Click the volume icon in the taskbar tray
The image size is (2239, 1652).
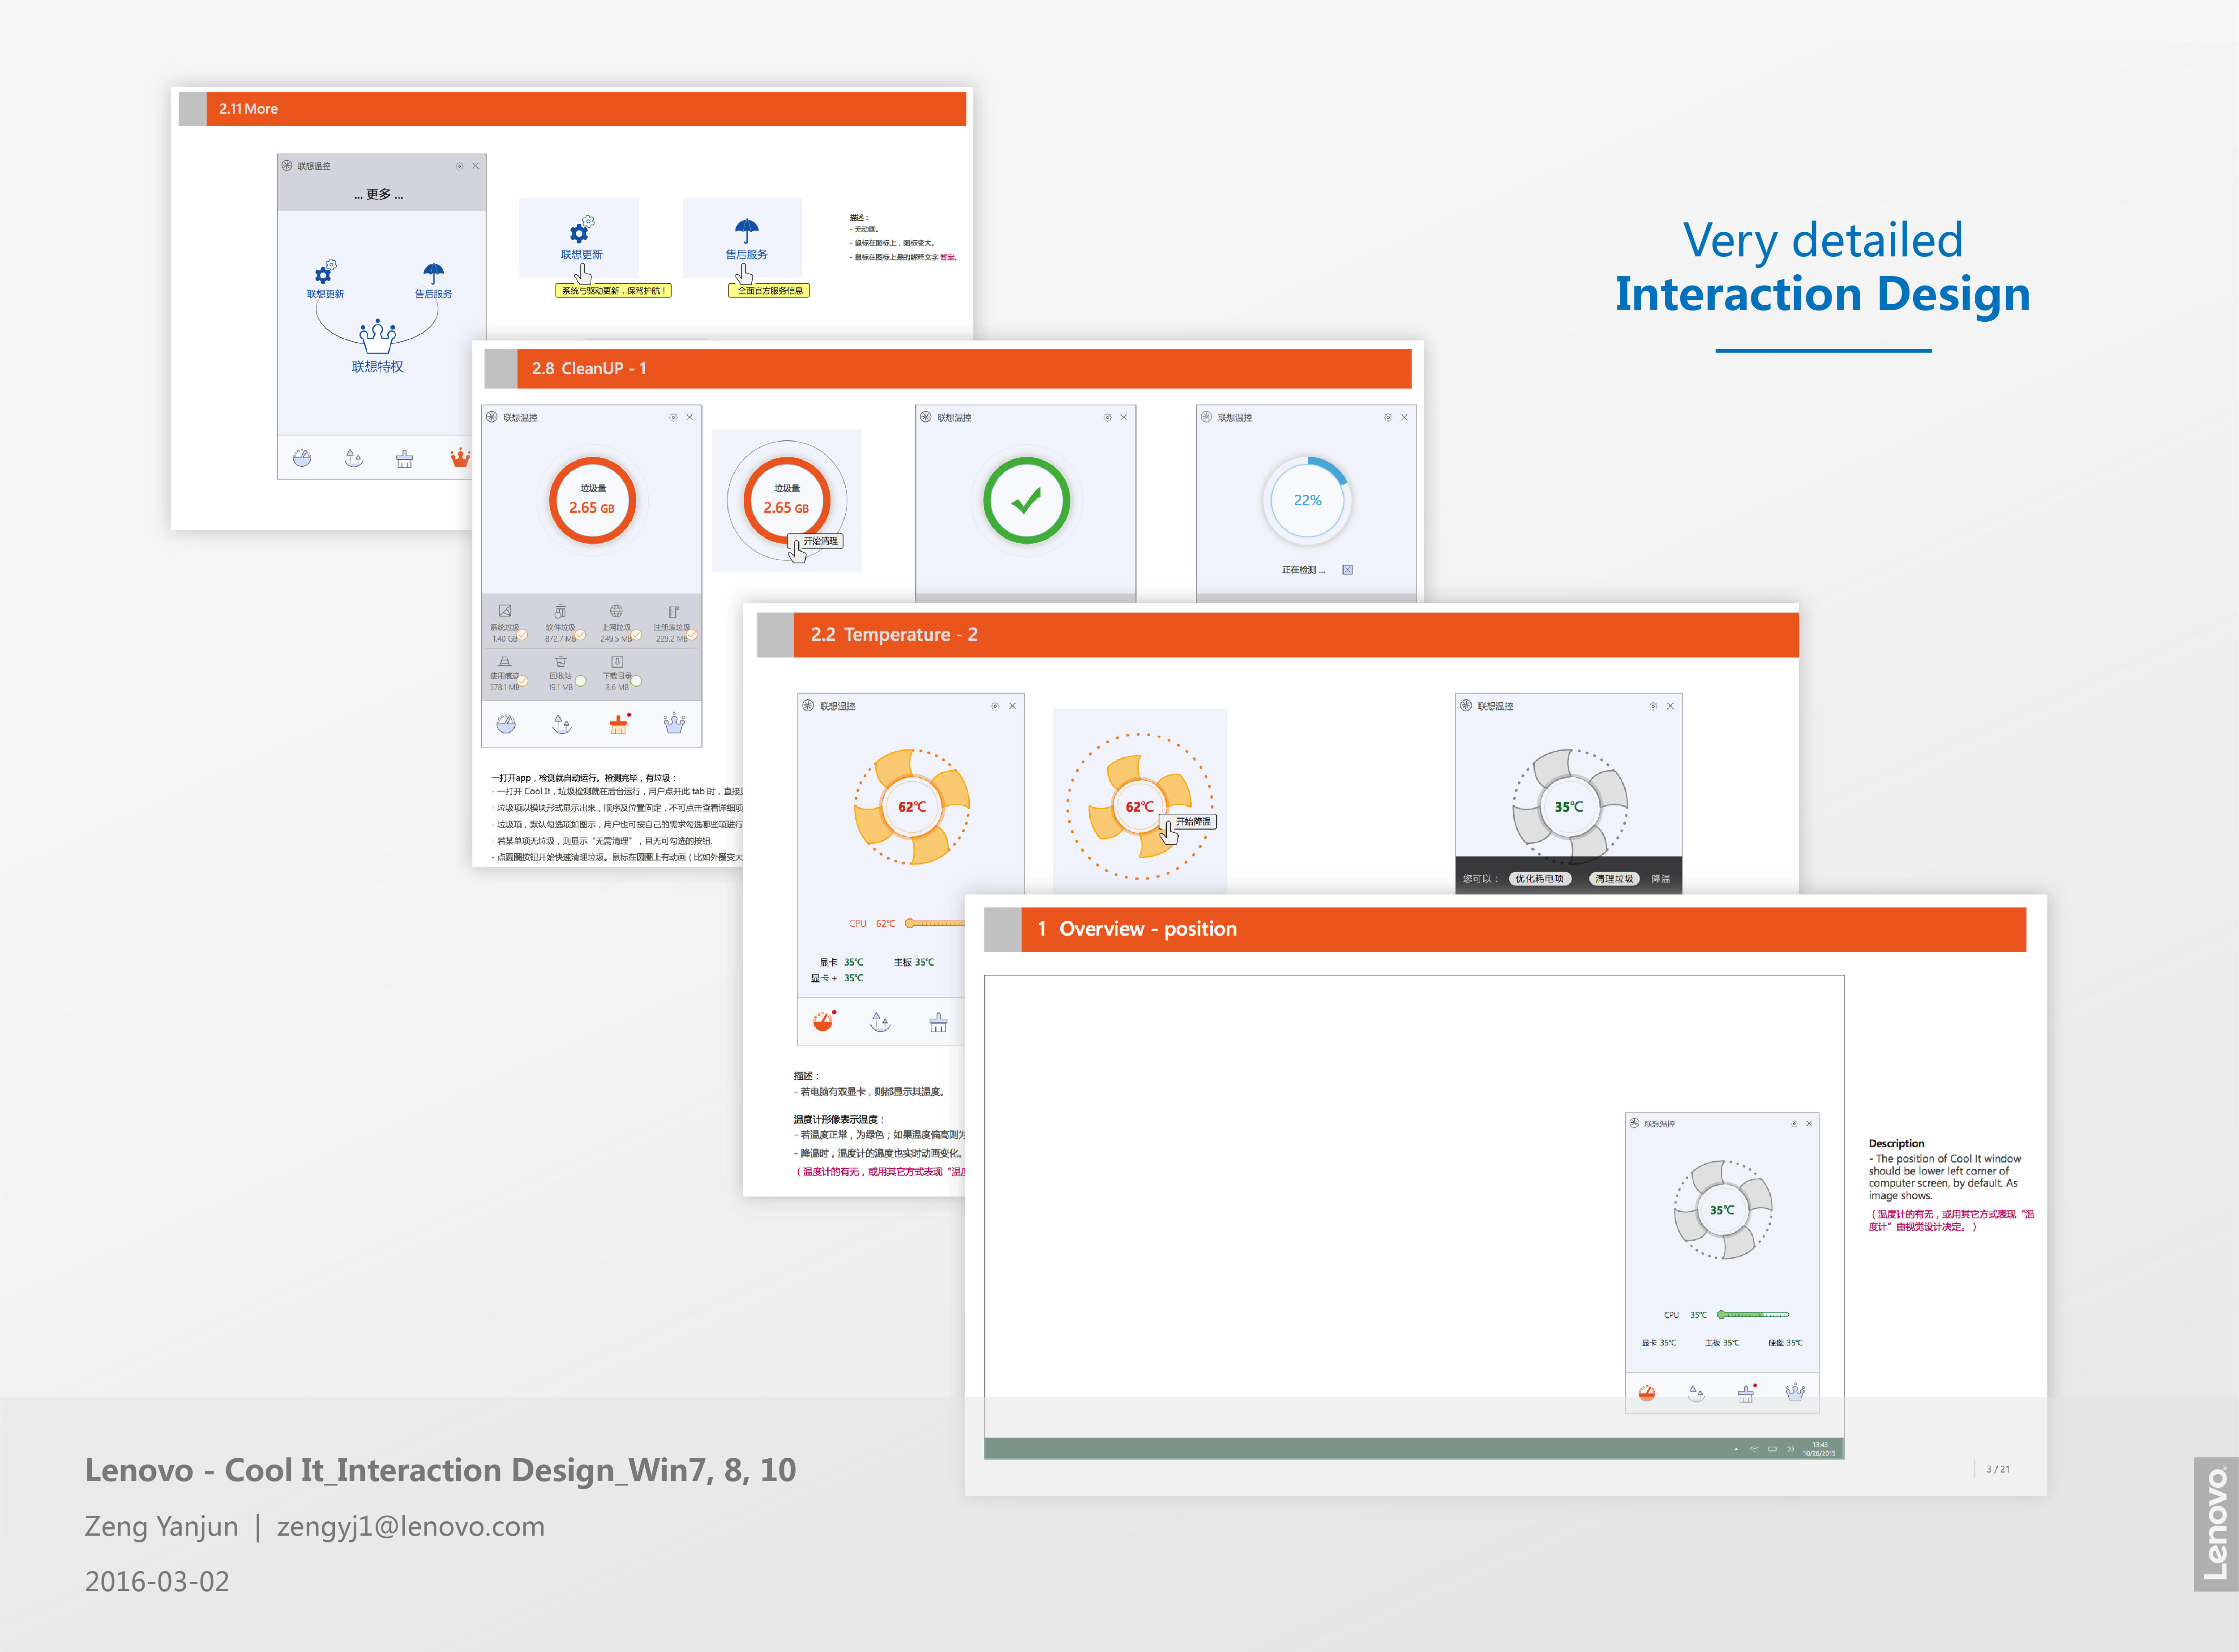pos(1791,1449)
